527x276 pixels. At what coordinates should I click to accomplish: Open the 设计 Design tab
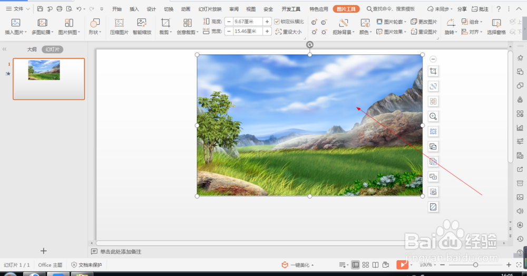[151, 9]
